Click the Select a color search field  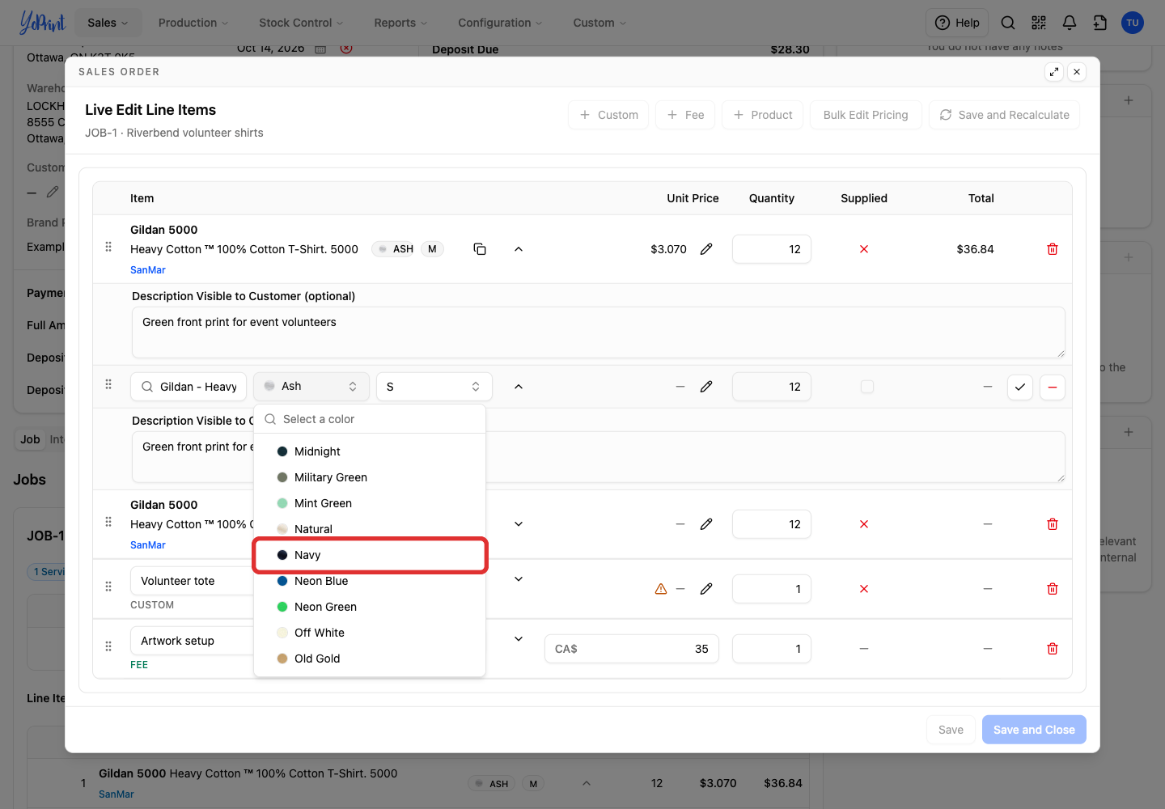pyautogui.click(x=370, y=419)
